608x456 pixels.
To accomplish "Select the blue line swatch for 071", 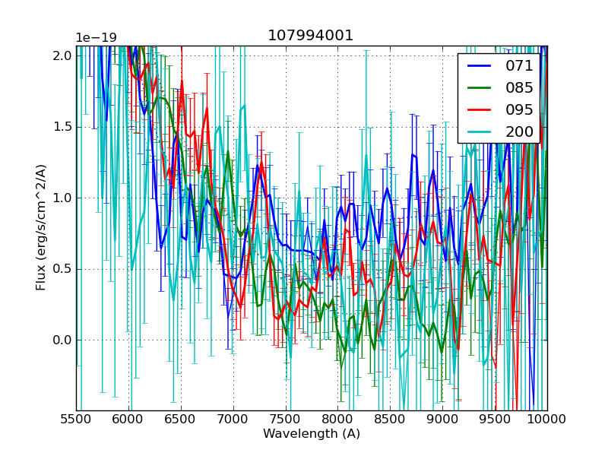I will tap(478, 66).
